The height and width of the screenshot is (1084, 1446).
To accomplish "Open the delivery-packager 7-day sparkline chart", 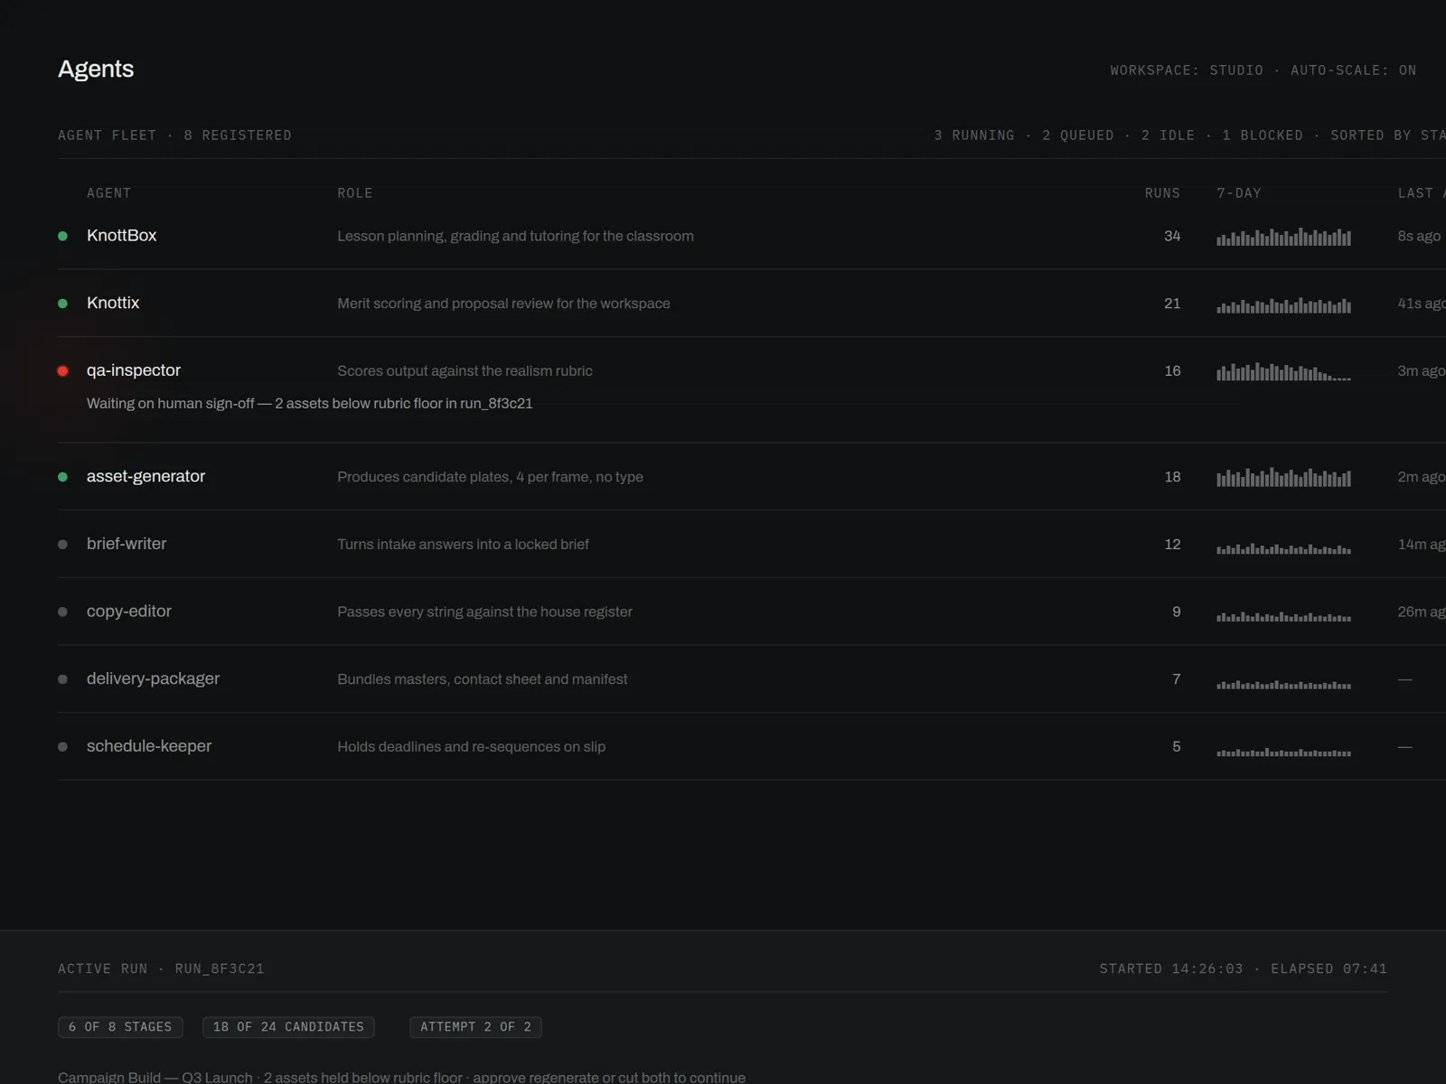I will coord(1283,685).
